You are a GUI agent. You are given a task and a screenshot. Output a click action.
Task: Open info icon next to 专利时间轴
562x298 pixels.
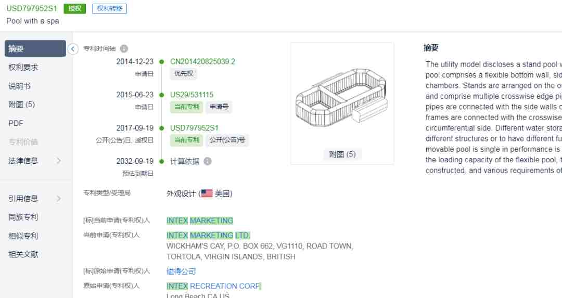click(x=124, y=48)
